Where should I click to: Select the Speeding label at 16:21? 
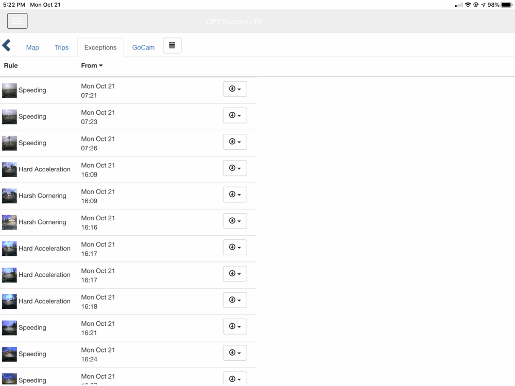(32, 327)
